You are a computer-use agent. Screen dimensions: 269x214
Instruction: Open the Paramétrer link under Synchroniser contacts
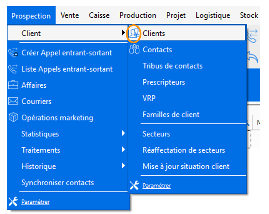(x=35, y=202)
